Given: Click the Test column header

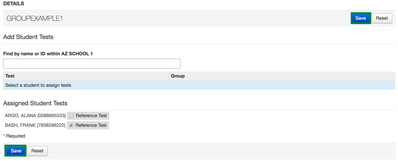Looking at the screenshot, I should click(x=10, y=76).
